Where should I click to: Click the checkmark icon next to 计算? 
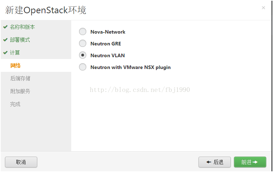coord(5,53)
